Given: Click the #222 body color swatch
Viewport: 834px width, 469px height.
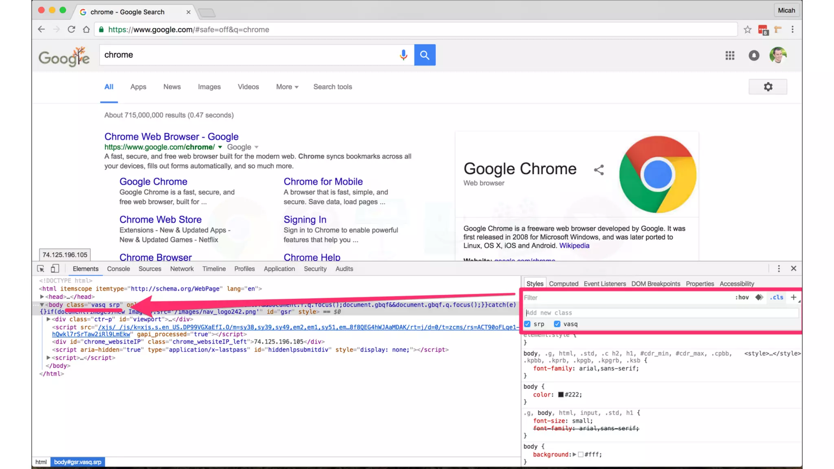Looking at the screenshot, I should [561, 394].
